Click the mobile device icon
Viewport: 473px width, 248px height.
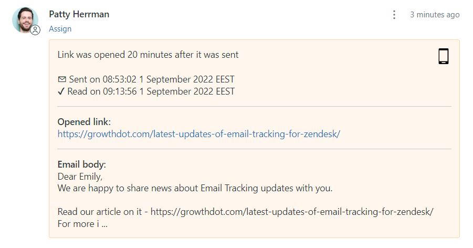click(444, 56)
